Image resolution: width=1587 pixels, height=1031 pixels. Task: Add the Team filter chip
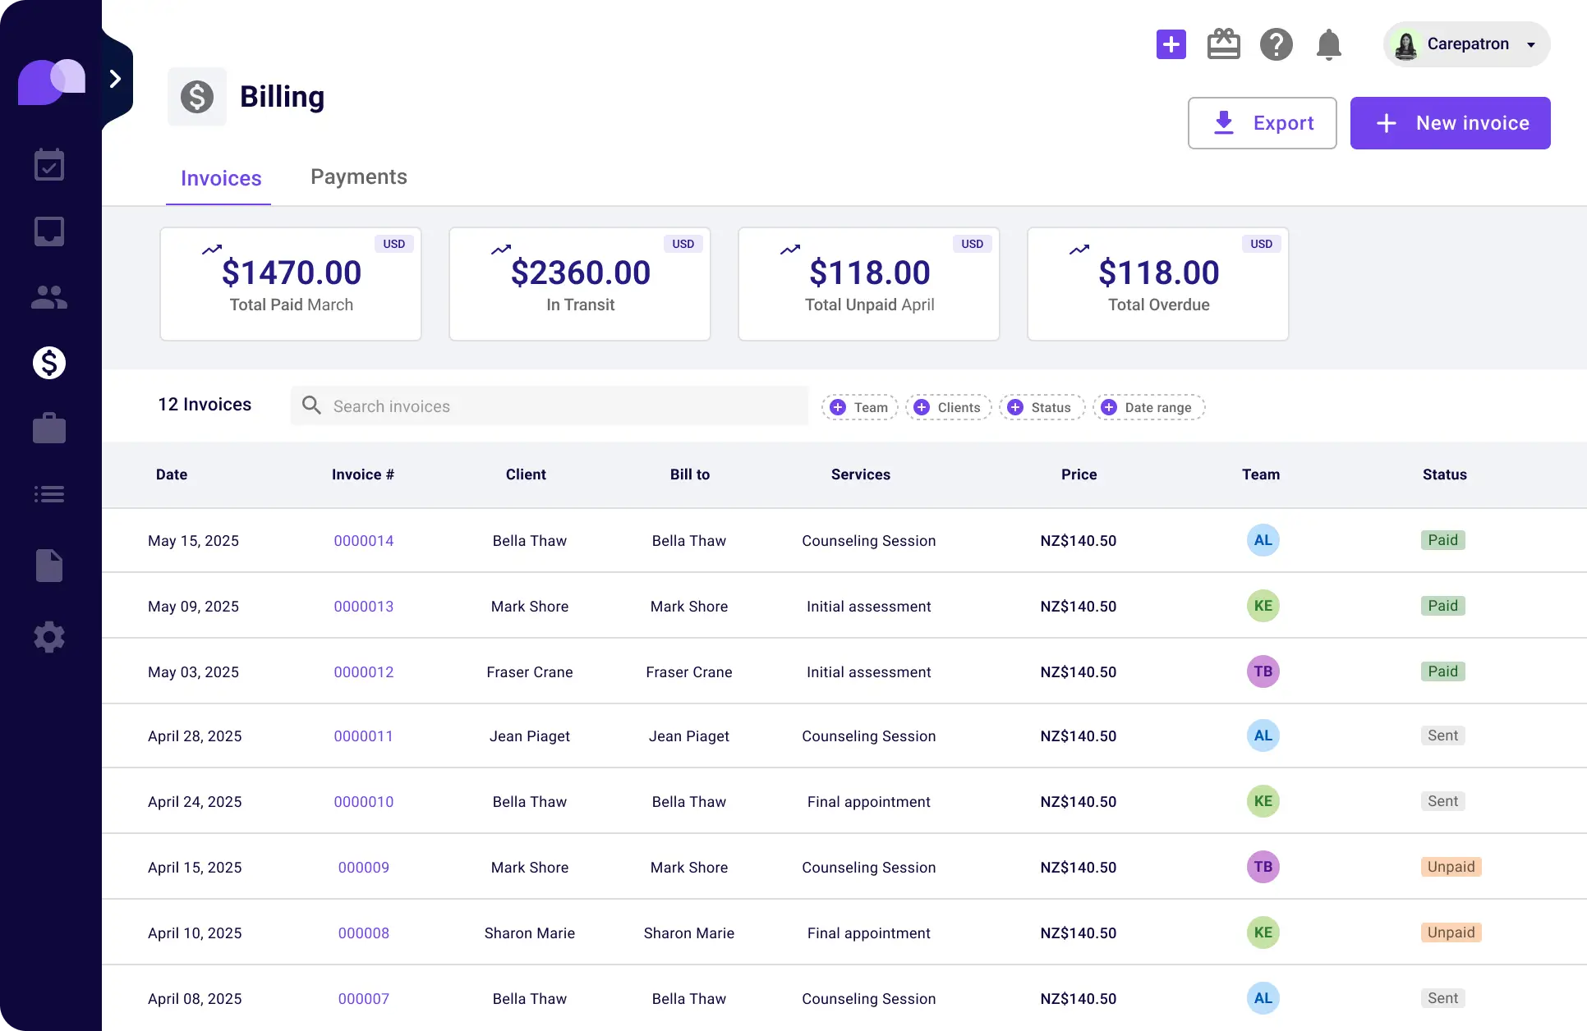tap(859, 408)
